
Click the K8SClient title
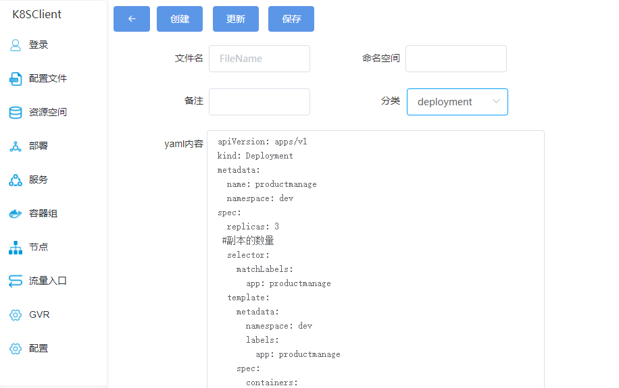tap(36, 14)
